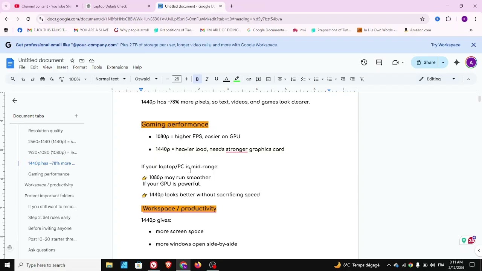Increase font size with plus button
482x271 pixels.
186,79
